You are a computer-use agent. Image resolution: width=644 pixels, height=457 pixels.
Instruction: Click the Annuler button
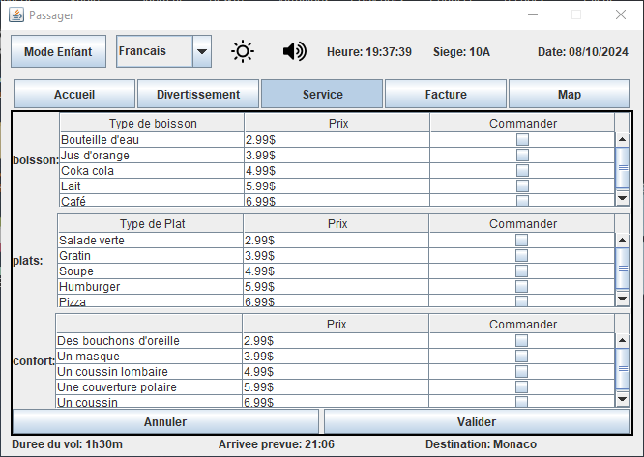(x=165, y=422)
